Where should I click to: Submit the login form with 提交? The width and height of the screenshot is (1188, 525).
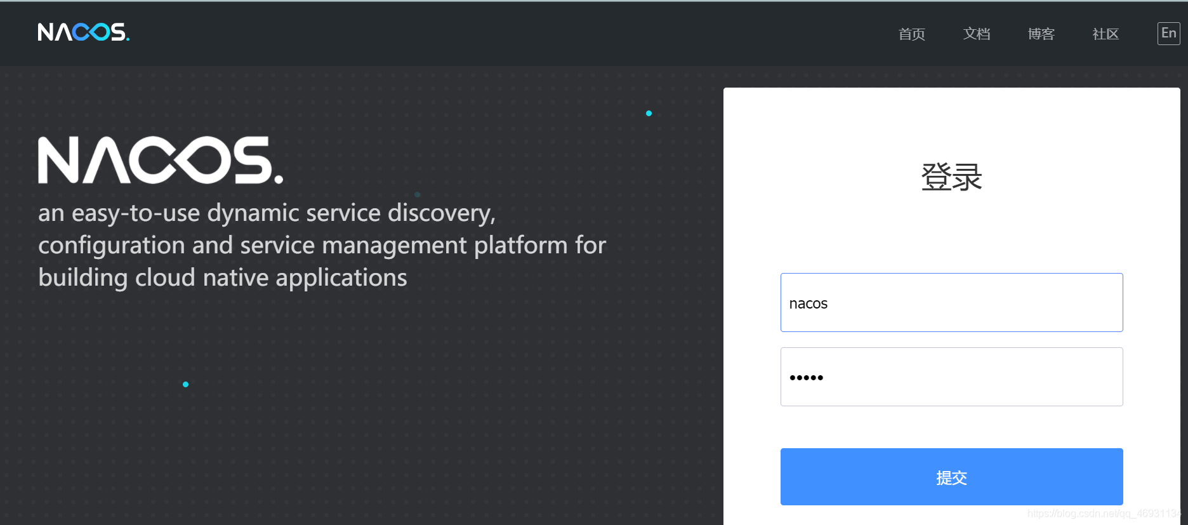[951, 477]
